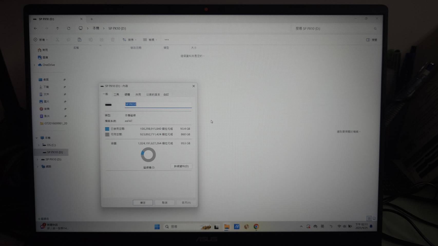Switch to the 工具 tab in properties dialog
Screen dimensions: 438x246
(x=116, y=95)
